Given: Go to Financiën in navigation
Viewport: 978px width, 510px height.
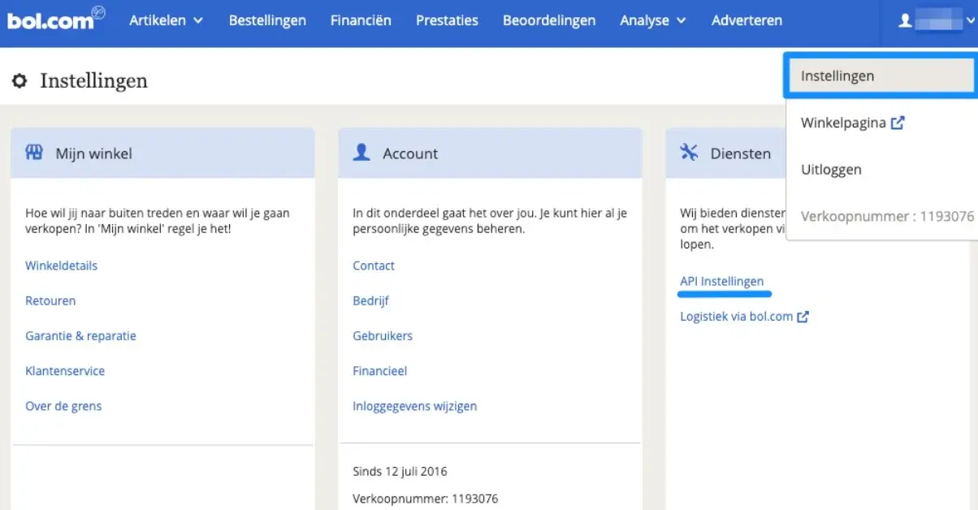Looking at the screenshot, I should click(x=361, y=20).
